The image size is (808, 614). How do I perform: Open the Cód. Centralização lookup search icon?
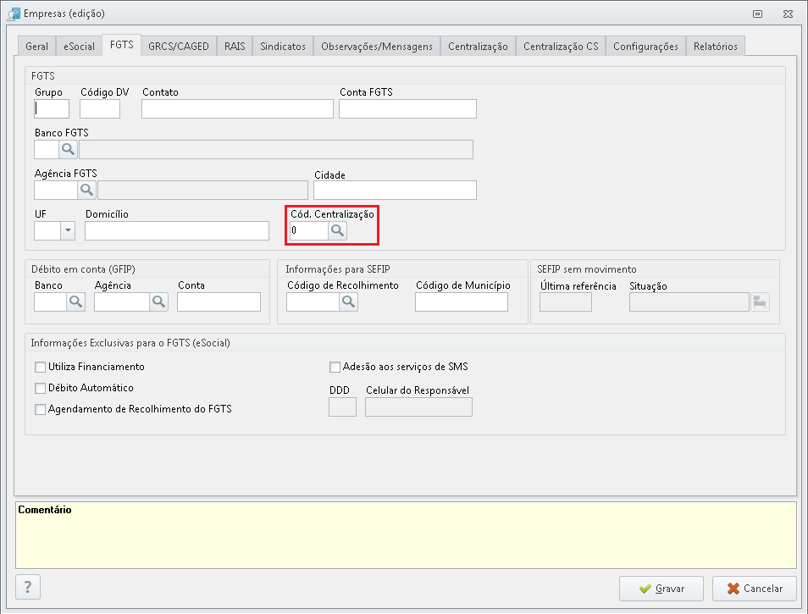(337, 230)
